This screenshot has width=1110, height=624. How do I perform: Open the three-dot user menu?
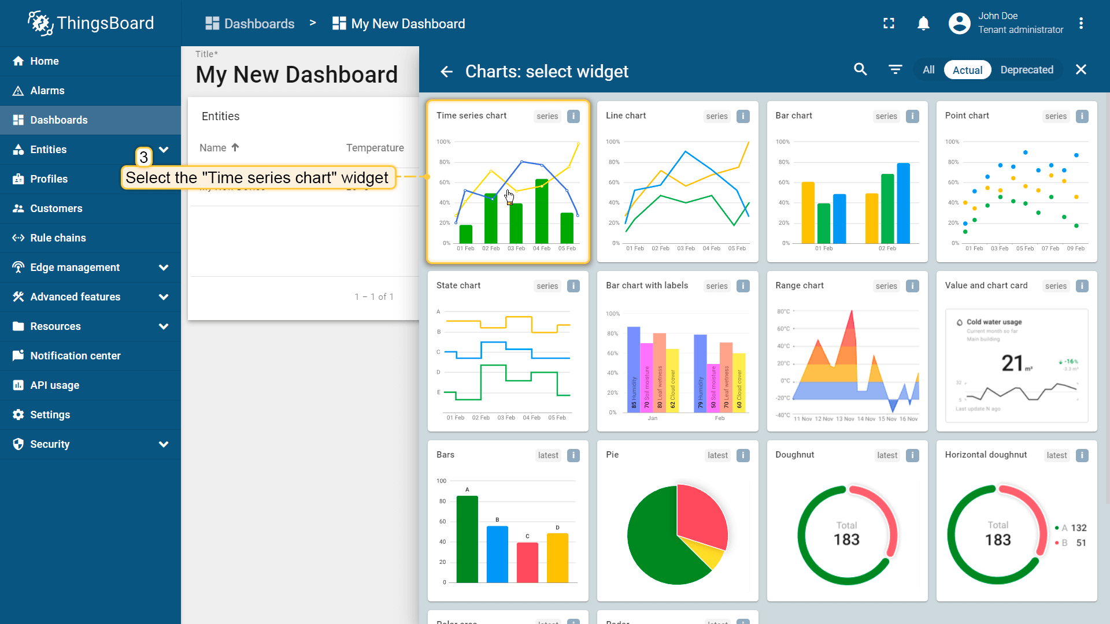point(1081,23)
